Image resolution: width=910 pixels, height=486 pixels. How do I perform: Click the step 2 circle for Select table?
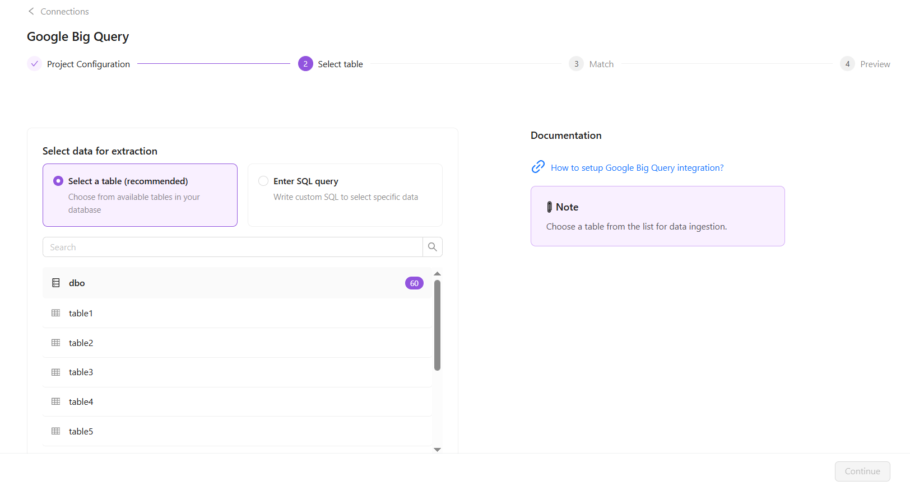305,64
